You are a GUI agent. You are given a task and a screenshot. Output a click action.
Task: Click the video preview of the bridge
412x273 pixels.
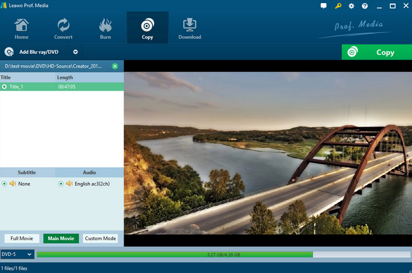[x=268, y=153]
